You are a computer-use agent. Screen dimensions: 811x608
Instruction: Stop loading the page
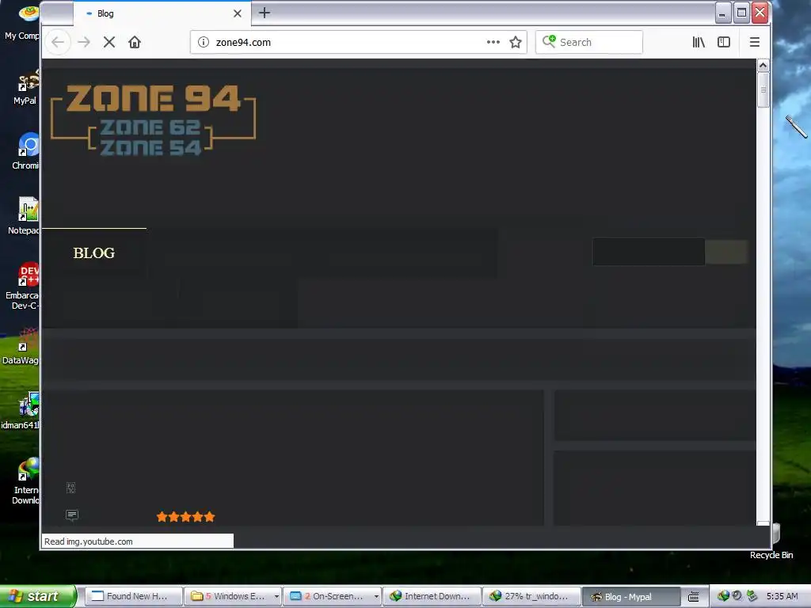click(x=109, y=43)
